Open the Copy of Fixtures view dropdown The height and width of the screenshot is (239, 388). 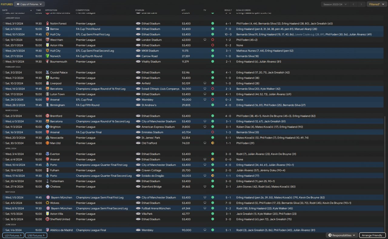coord(29,4)
